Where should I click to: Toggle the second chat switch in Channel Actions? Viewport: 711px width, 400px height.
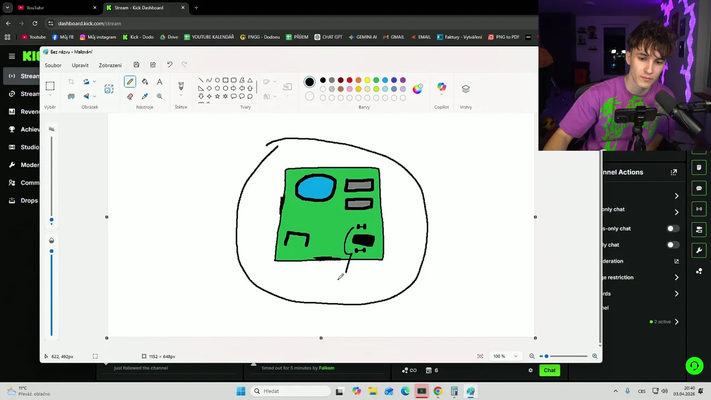[x=673, y=244]
